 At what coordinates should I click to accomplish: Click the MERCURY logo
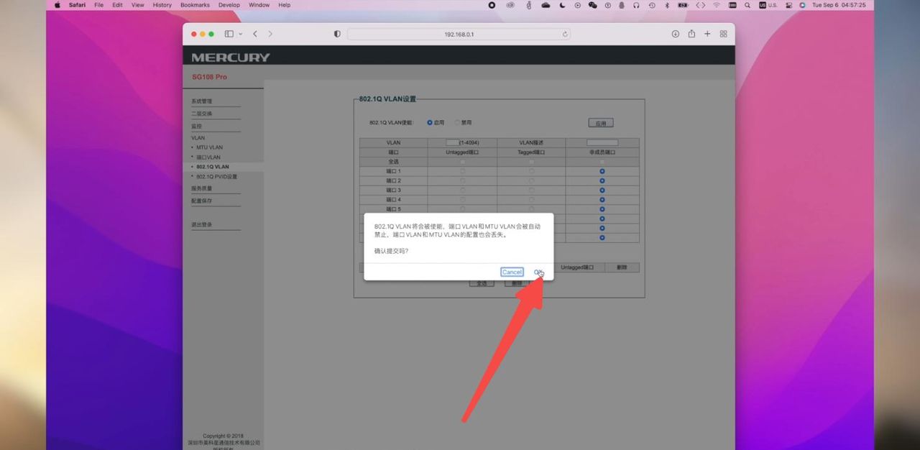point(231,58)
